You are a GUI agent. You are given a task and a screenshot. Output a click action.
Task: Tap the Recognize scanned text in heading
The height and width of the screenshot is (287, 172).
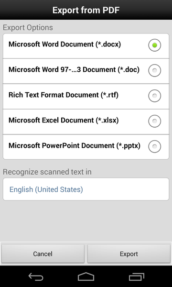click(x=47, y=172)
